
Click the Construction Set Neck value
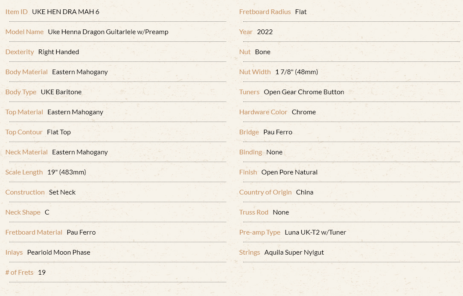click(62, 192)
